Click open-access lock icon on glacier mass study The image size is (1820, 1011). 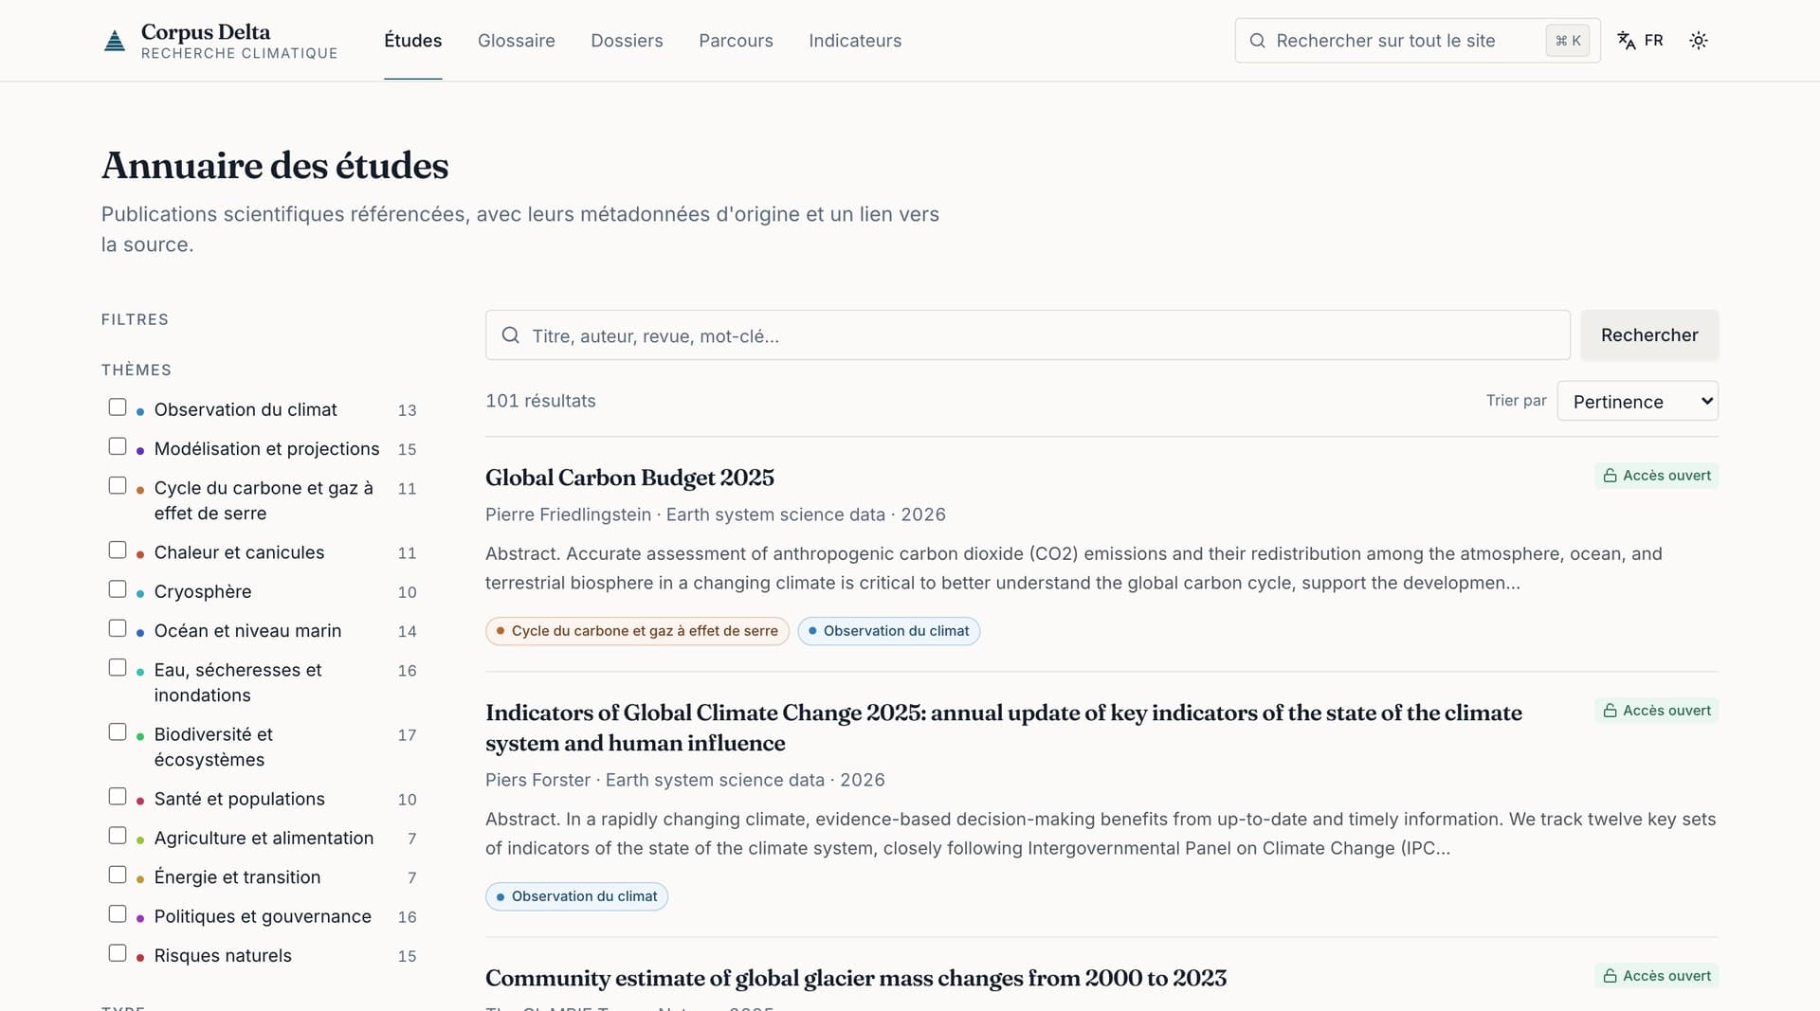1610,976
